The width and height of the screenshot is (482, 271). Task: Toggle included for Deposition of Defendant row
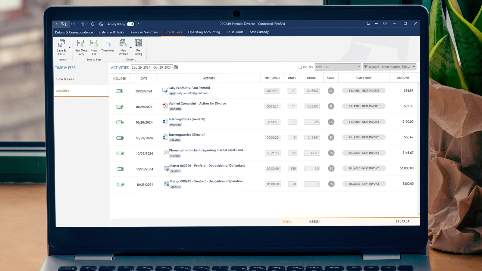point(120,169)
